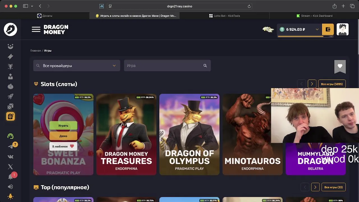Viewport: 359px width, 202px height.
Task: Open the Telegram icon in sidebar
Action: (x=10, y=146)
